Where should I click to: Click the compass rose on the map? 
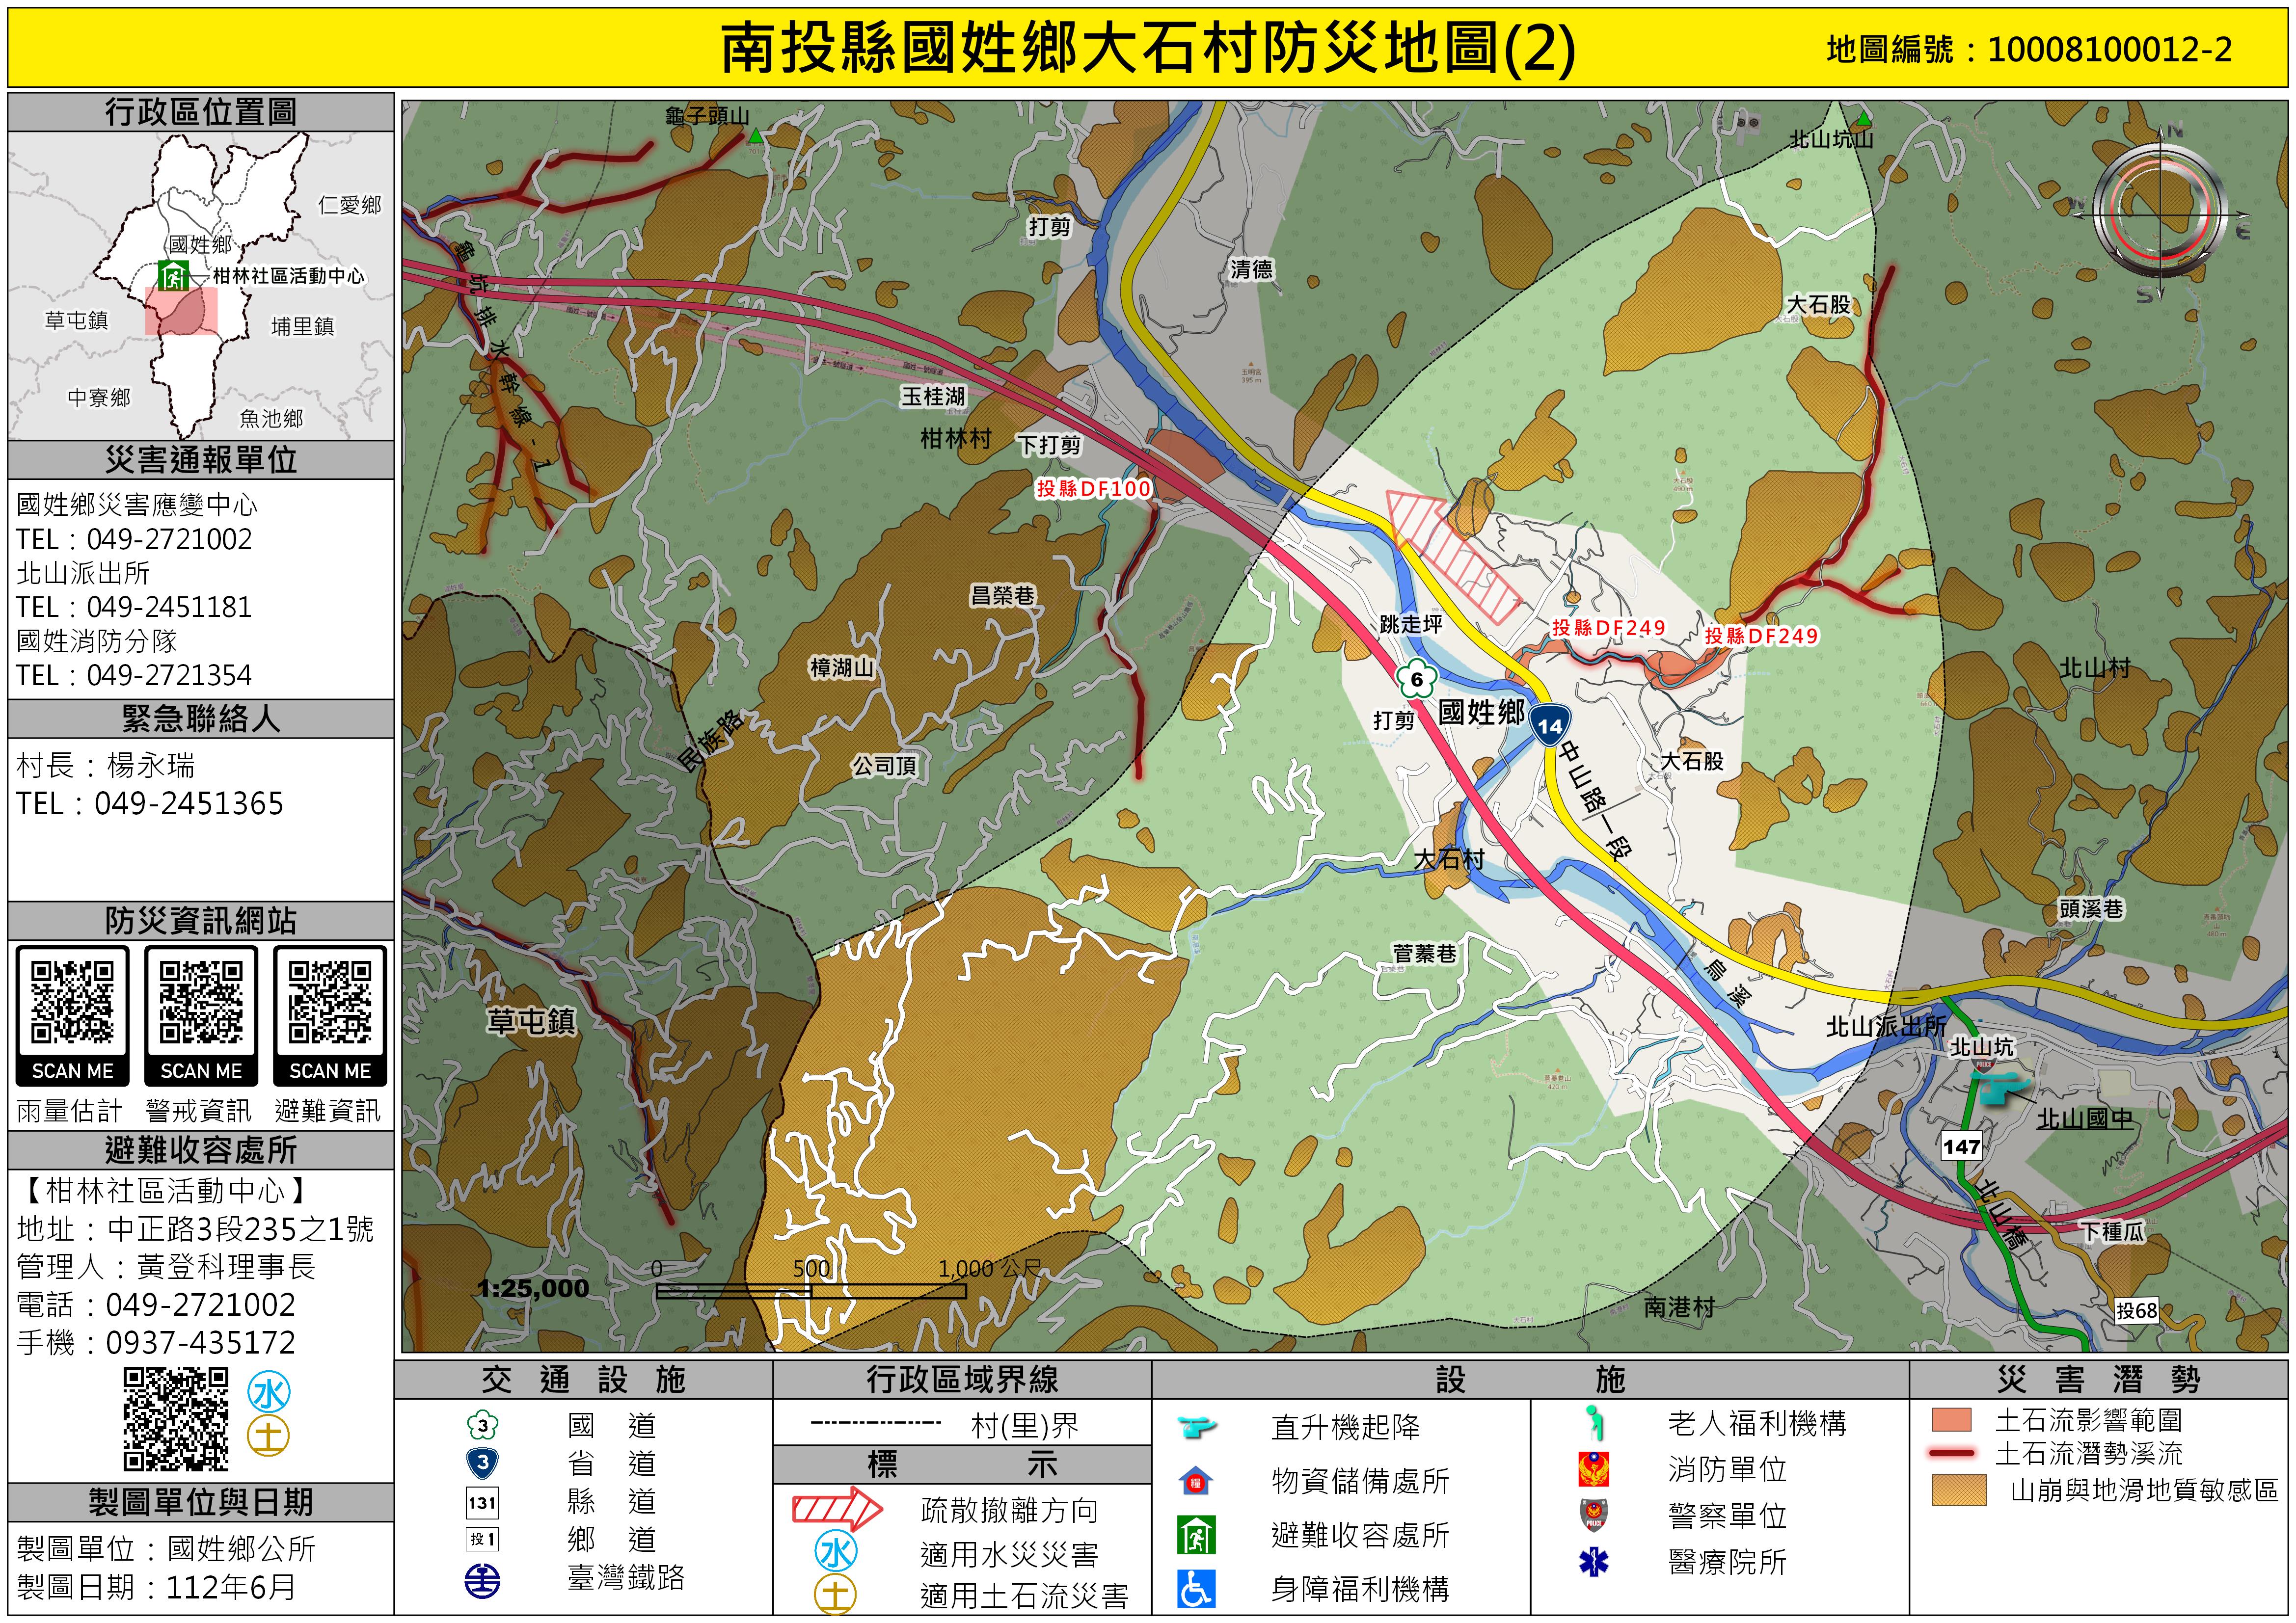coord(2160,214)
